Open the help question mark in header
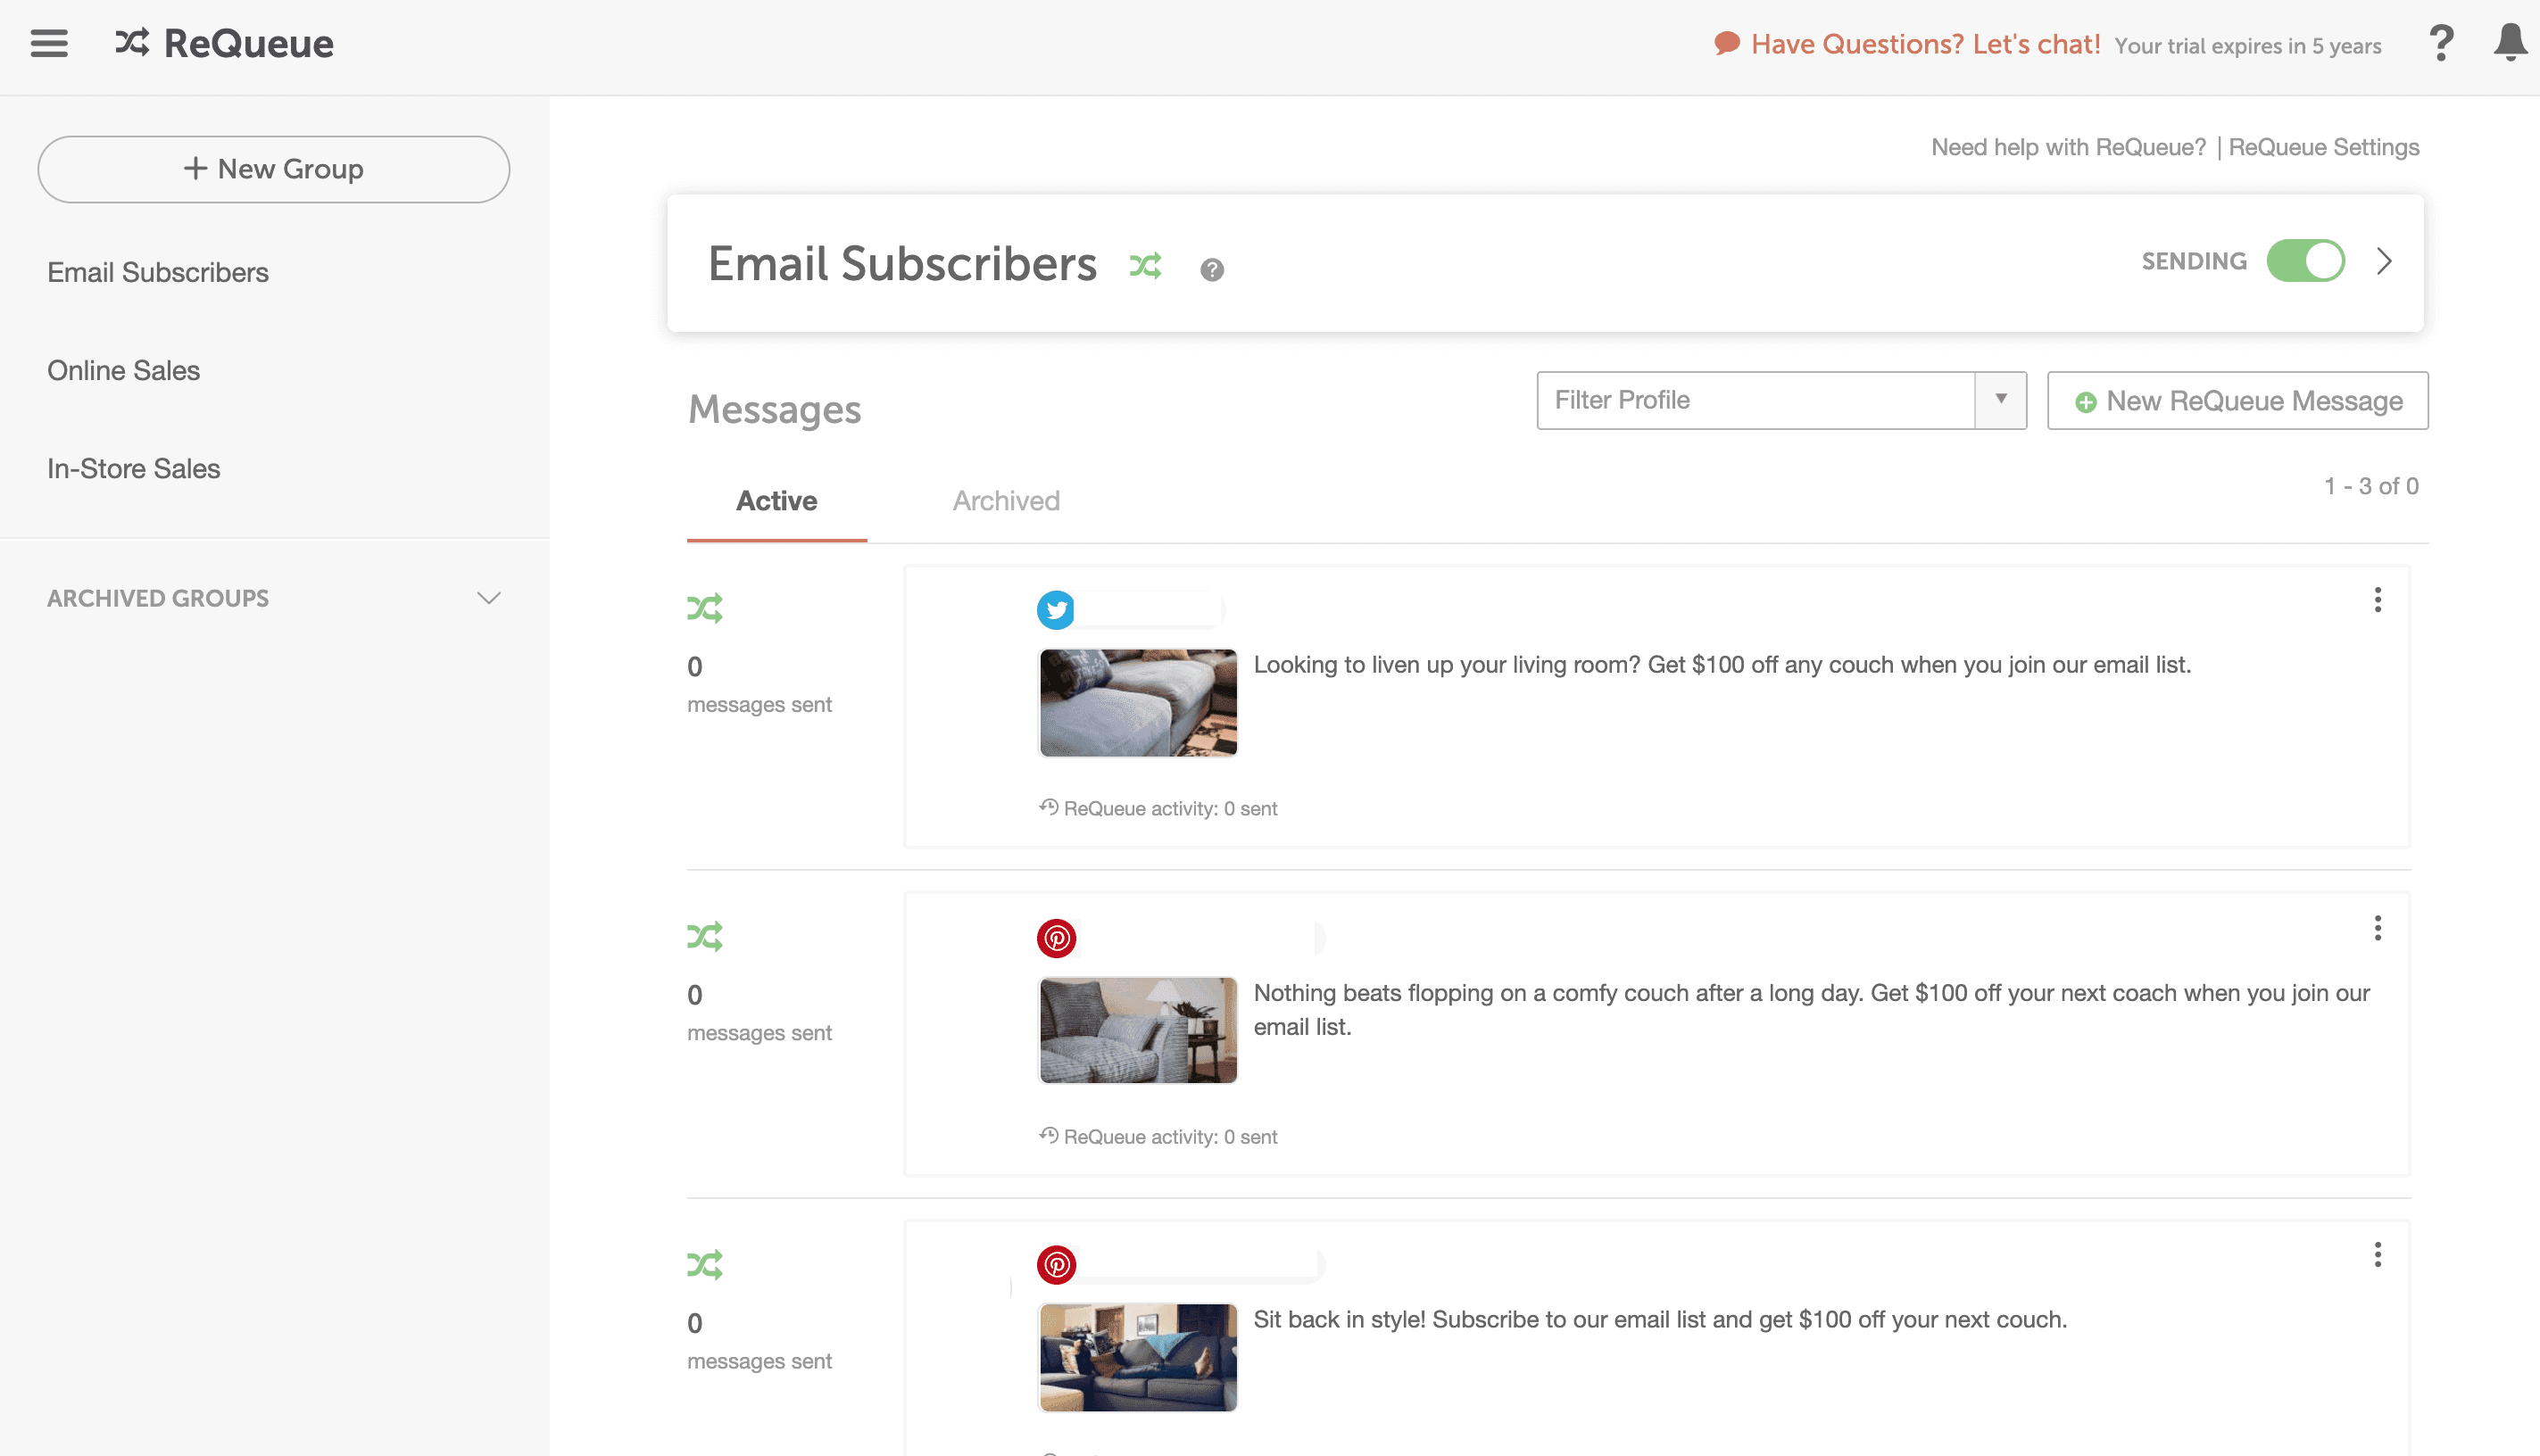This screenshot has height=1456, width=2540. coord(2441,43)
